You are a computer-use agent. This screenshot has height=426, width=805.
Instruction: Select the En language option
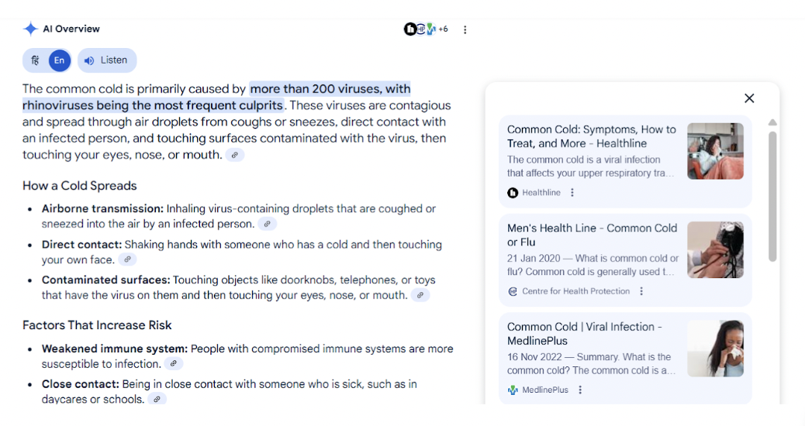tap(60, 60)
